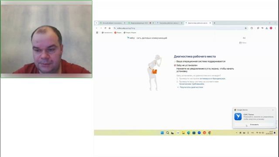279x157 pixels.
Task: Close the Google Chrome notification popup
Action: [273, 110]
